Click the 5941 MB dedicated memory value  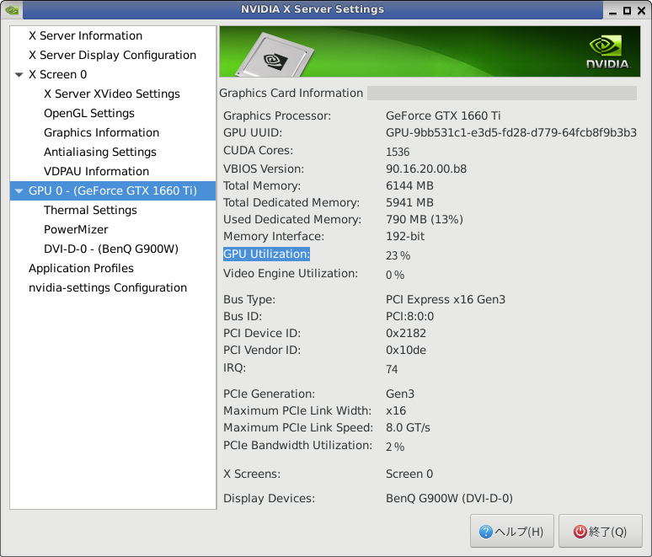[x=409, y=202]
